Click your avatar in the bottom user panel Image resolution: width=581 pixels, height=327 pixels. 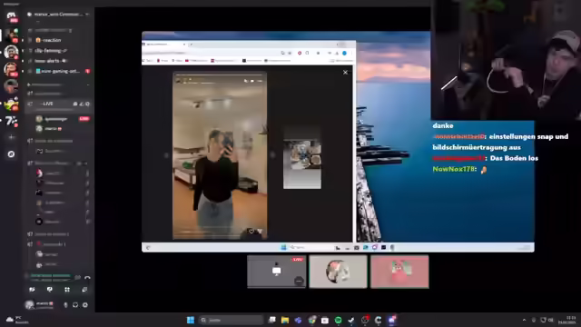(29, 305)
